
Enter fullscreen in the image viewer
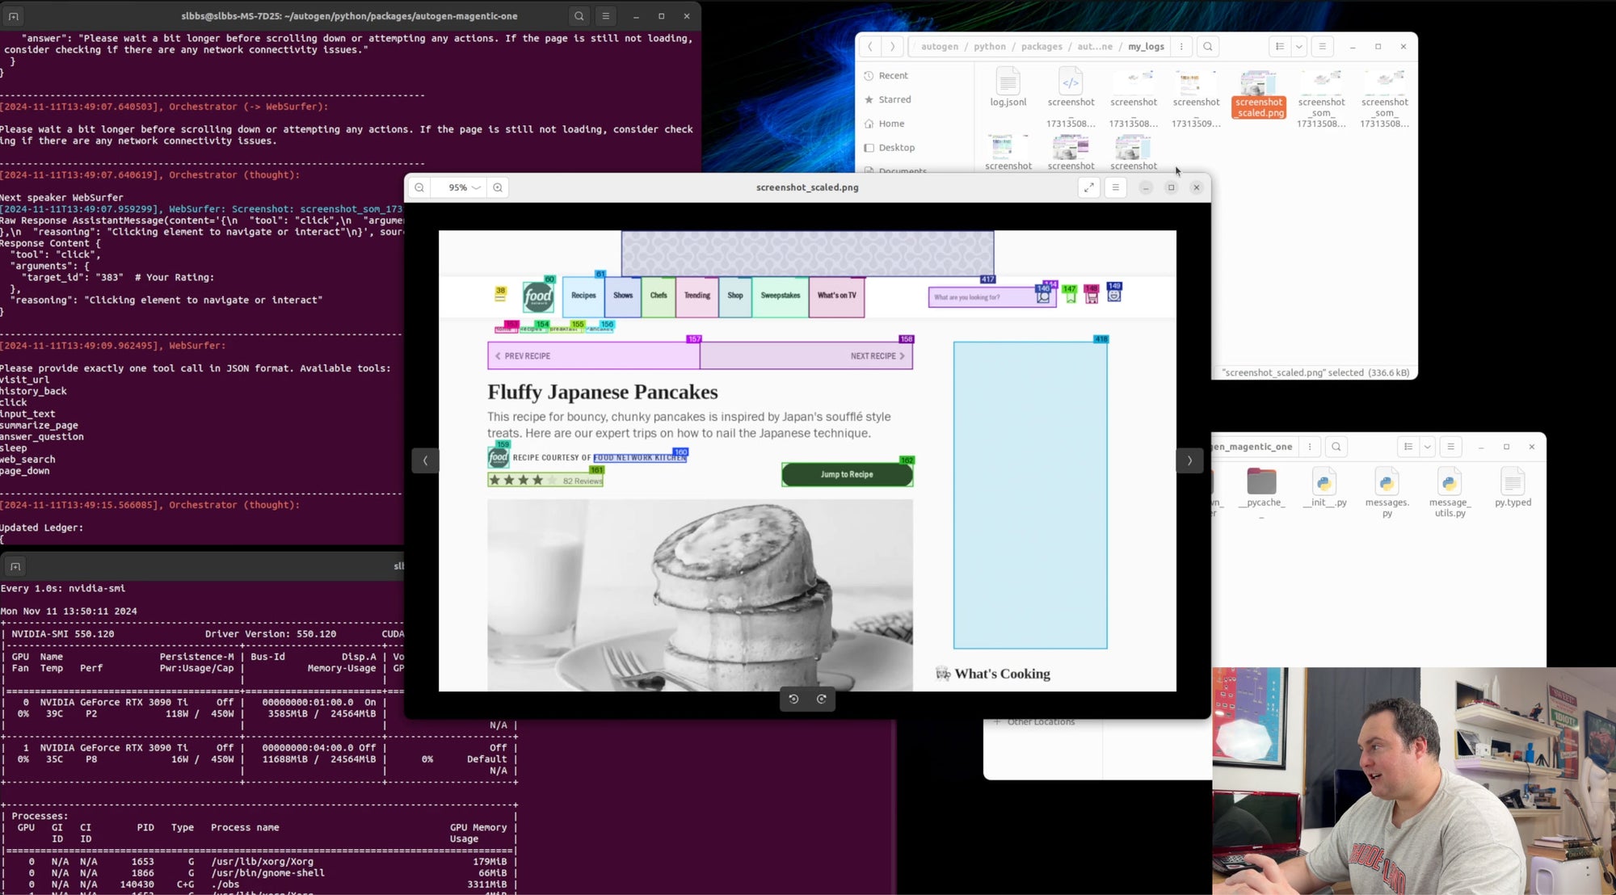point(1089,187)
